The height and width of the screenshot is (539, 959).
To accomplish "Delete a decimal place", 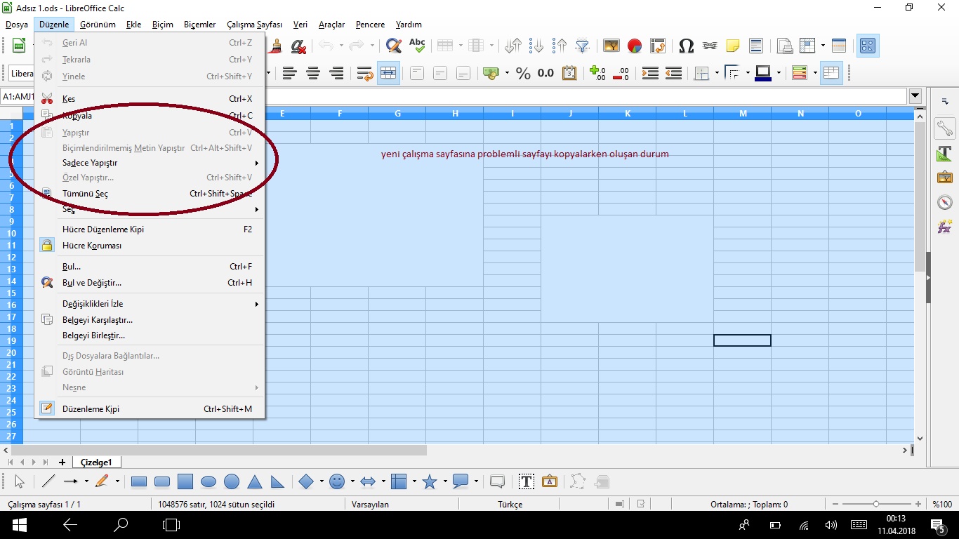I will pos(621,73).
